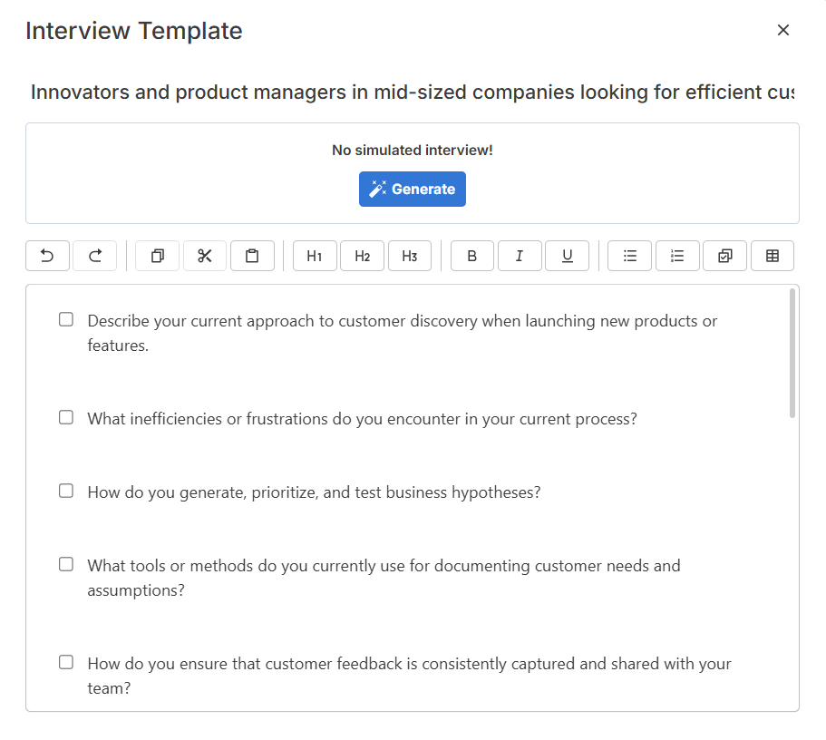Insert a numbered list
Viewport: 826px width, 740px height.
(x=677, y=256)
